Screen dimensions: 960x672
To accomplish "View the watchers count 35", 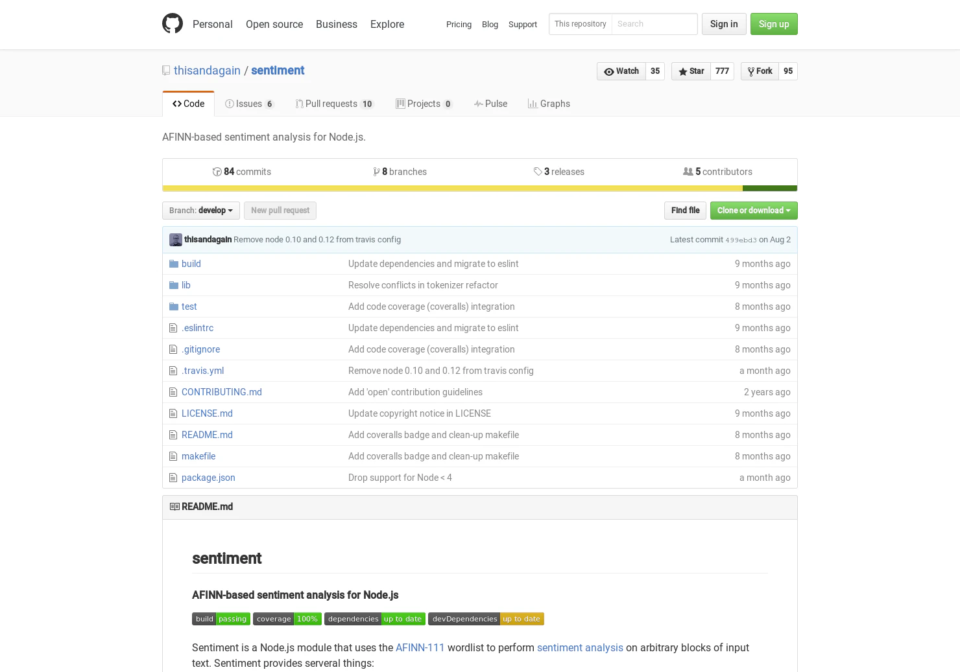I will click(655, 71).
